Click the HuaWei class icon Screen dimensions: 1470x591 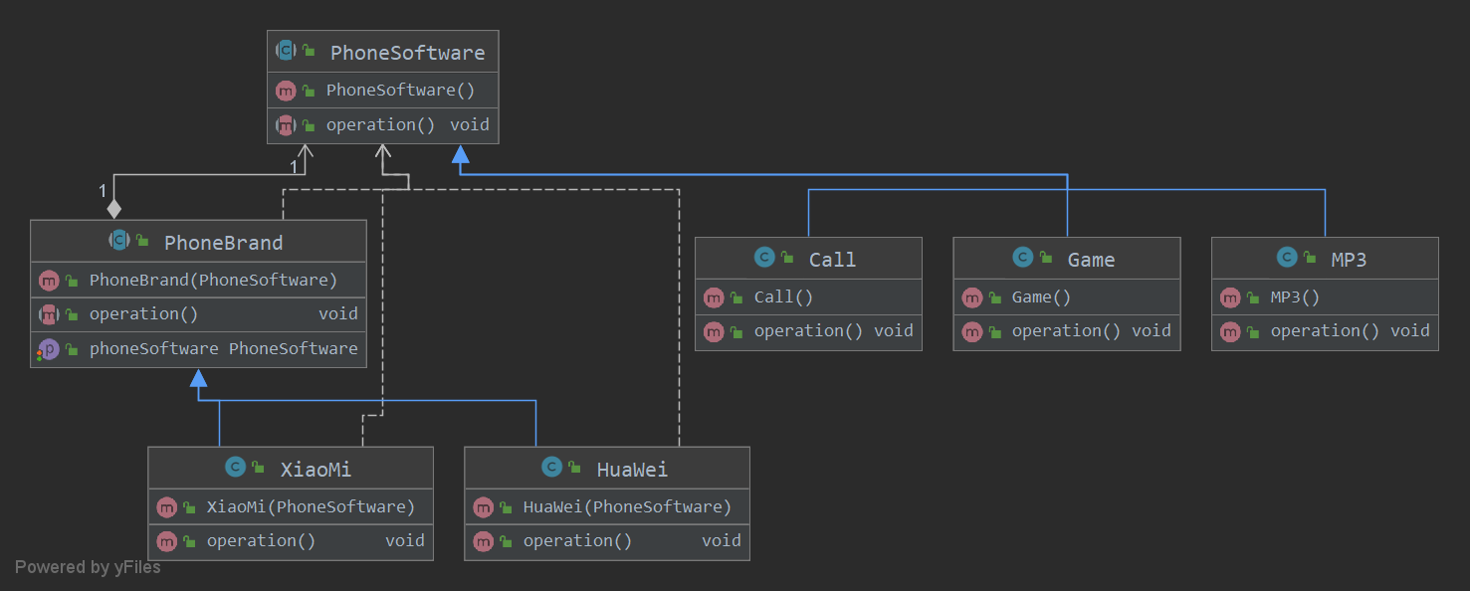coord(552,468)
